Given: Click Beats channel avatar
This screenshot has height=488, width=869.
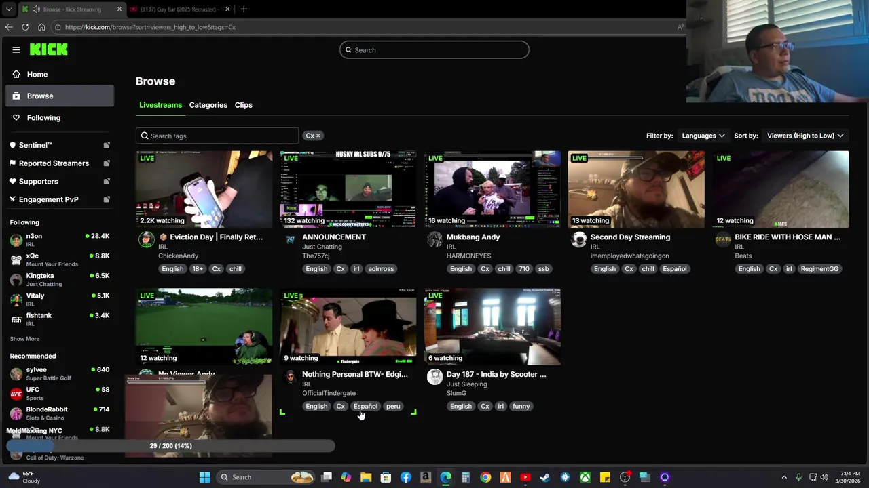Looking at the screenshot, I should [723, 239].
